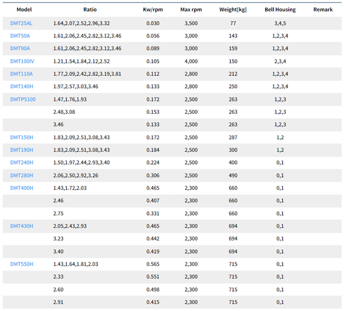Select the DMT190H model link
This screenshot has width=344, height=311.
coord(22,150)
